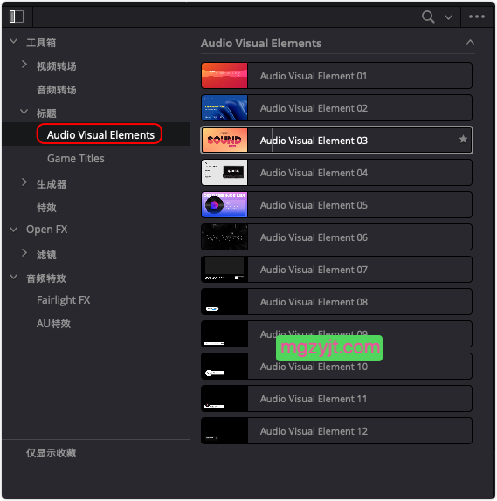Screen dimensions: 497x501
Task: Open the search magnifier icon
Action: 428,17
